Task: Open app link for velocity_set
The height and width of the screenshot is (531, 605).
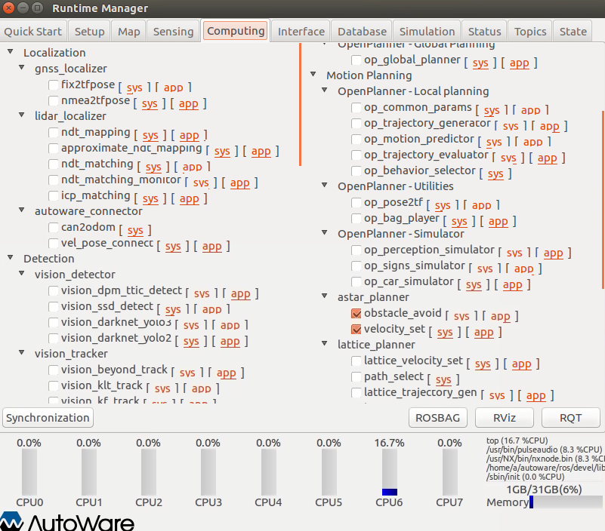Action: (x=483, y=332)
